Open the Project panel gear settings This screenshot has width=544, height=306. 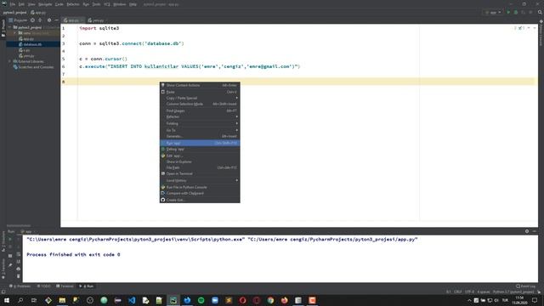(x=49, y=20)
